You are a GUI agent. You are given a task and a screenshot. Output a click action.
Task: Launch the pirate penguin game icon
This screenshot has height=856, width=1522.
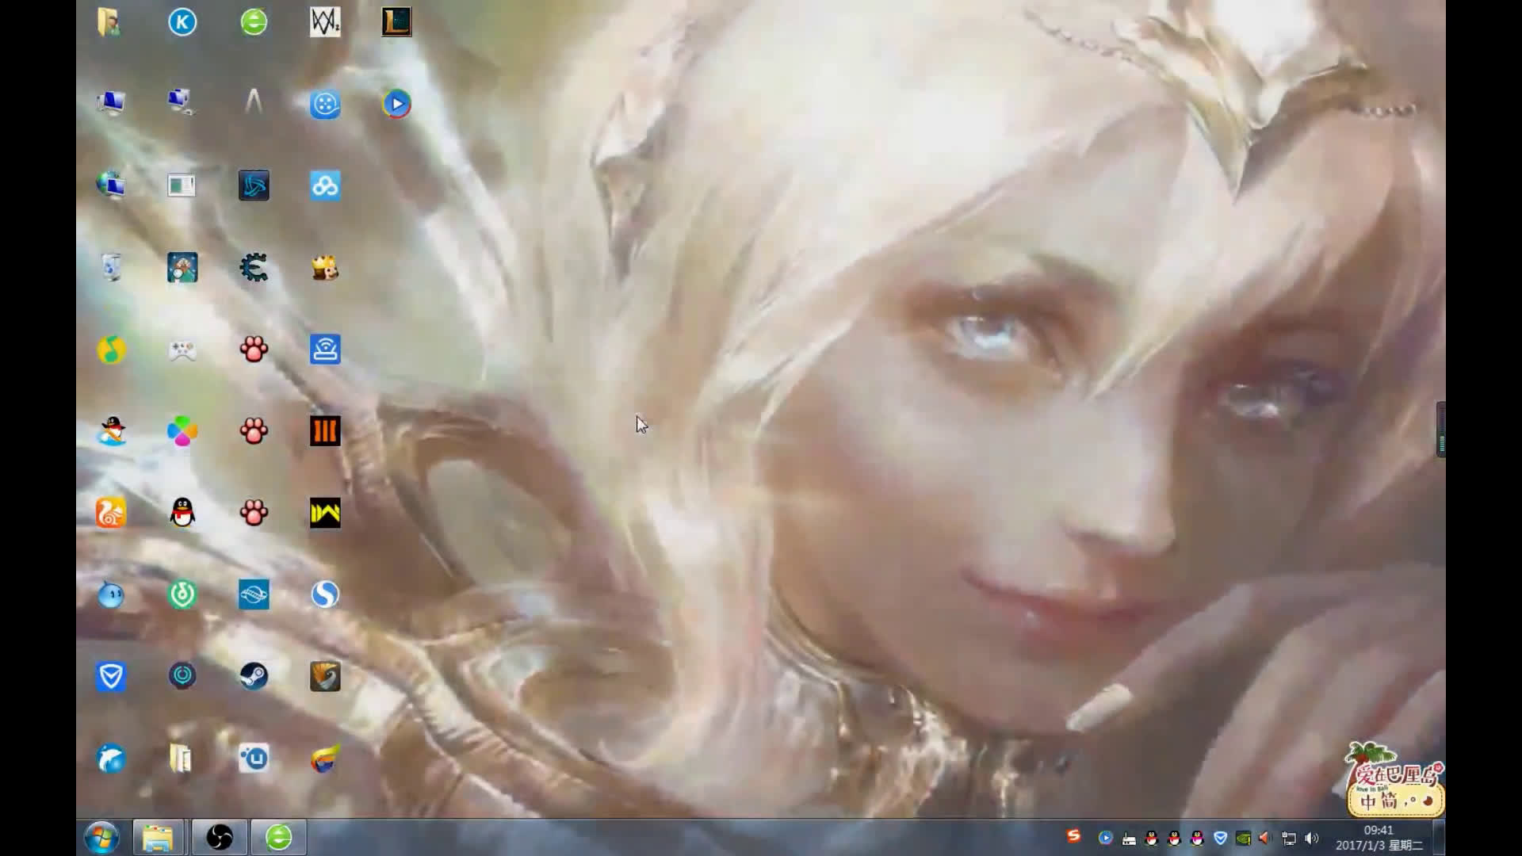[111, 431]
